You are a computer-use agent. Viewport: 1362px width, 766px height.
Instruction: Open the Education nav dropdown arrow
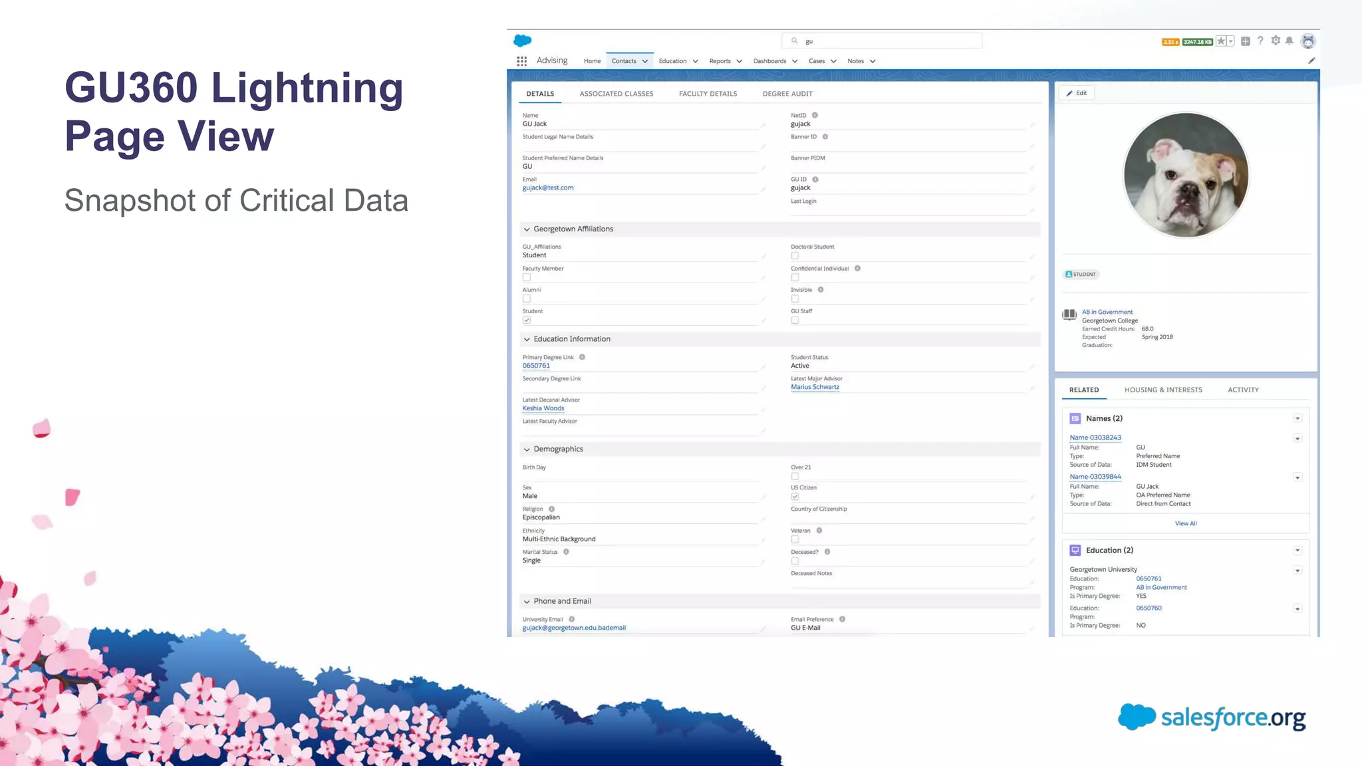point(696,61)
